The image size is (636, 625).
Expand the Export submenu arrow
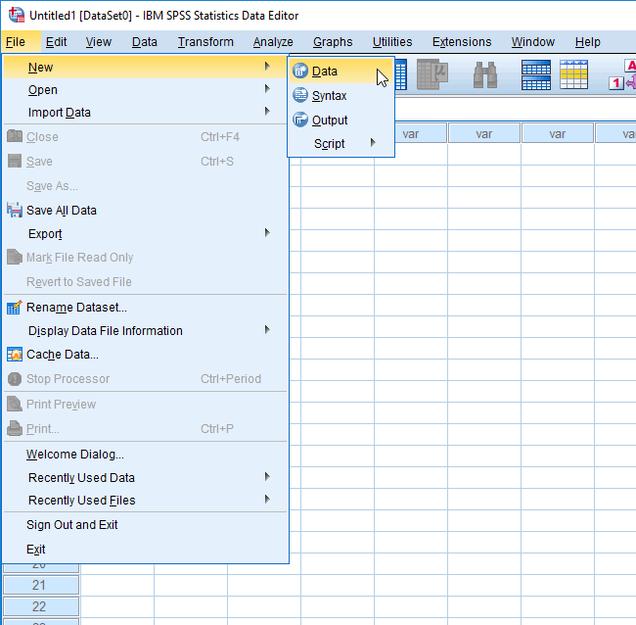coord(267,232)
